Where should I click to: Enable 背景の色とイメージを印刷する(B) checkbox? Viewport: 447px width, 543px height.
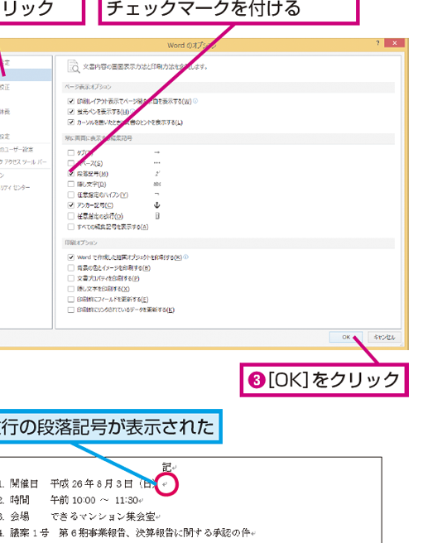(x=71, y=267)
